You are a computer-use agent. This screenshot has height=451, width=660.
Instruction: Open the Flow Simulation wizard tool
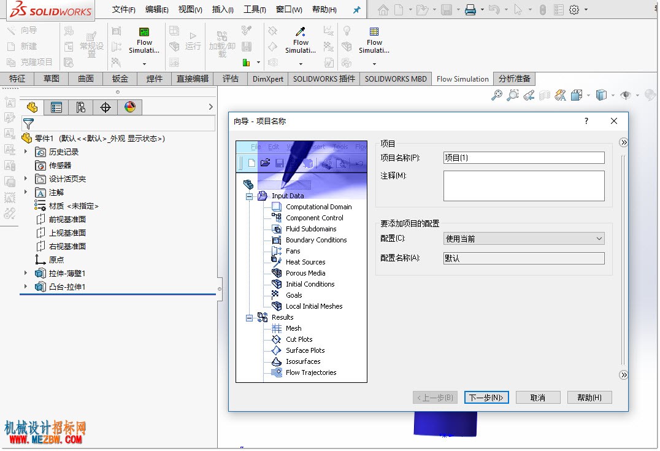(x=23, y=30)
